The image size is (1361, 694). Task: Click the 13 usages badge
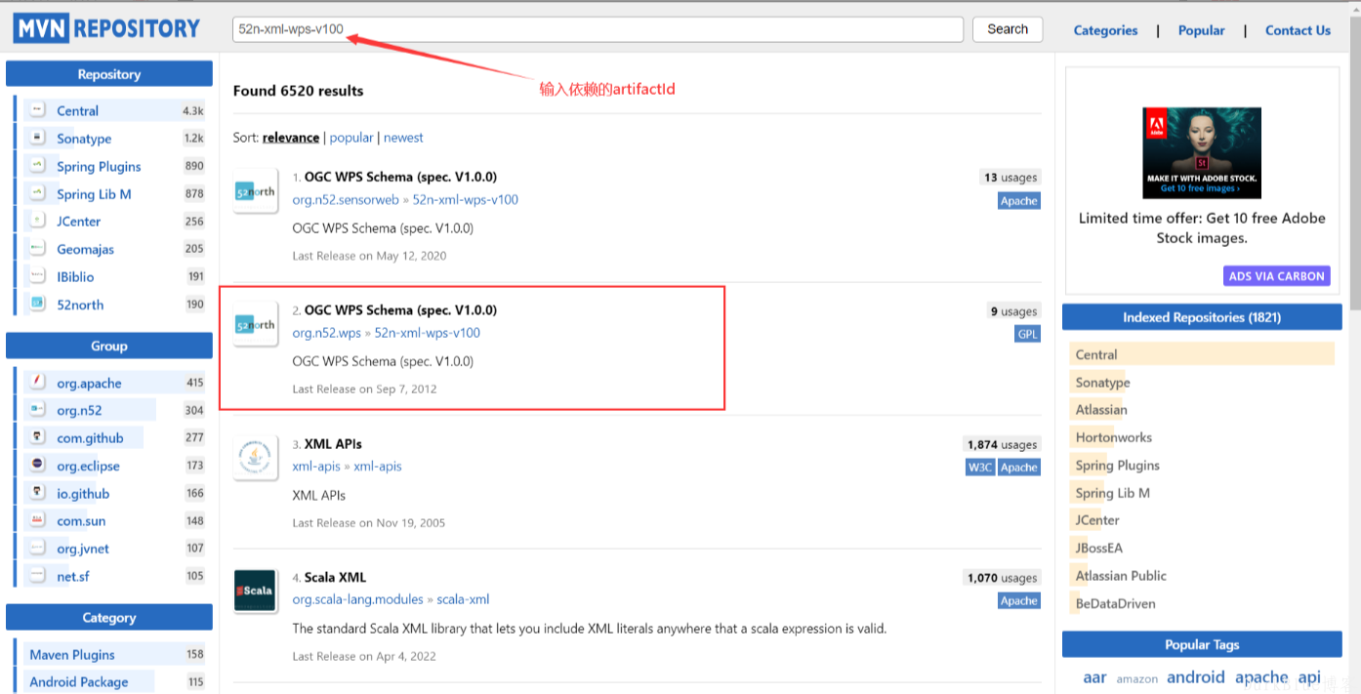coord(1010,178)
